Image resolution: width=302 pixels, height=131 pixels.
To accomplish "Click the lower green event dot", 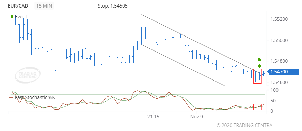I will pos(259,66).
